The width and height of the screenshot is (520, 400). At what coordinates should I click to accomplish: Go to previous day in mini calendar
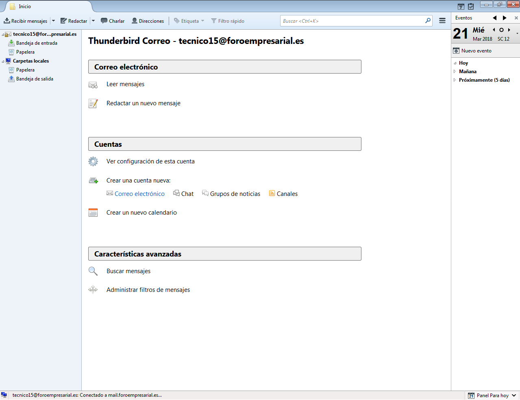(x=494, y=30)
